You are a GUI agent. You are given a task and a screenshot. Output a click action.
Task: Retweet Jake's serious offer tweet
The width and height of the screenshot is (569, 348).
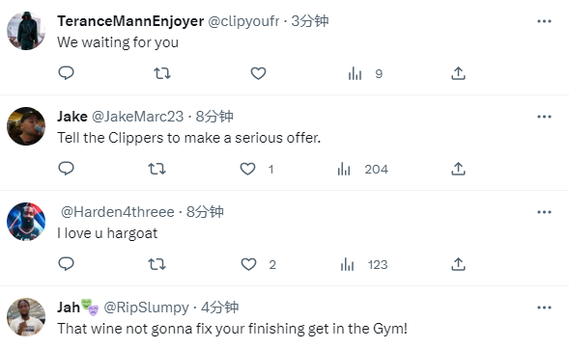tap(156, 169)
